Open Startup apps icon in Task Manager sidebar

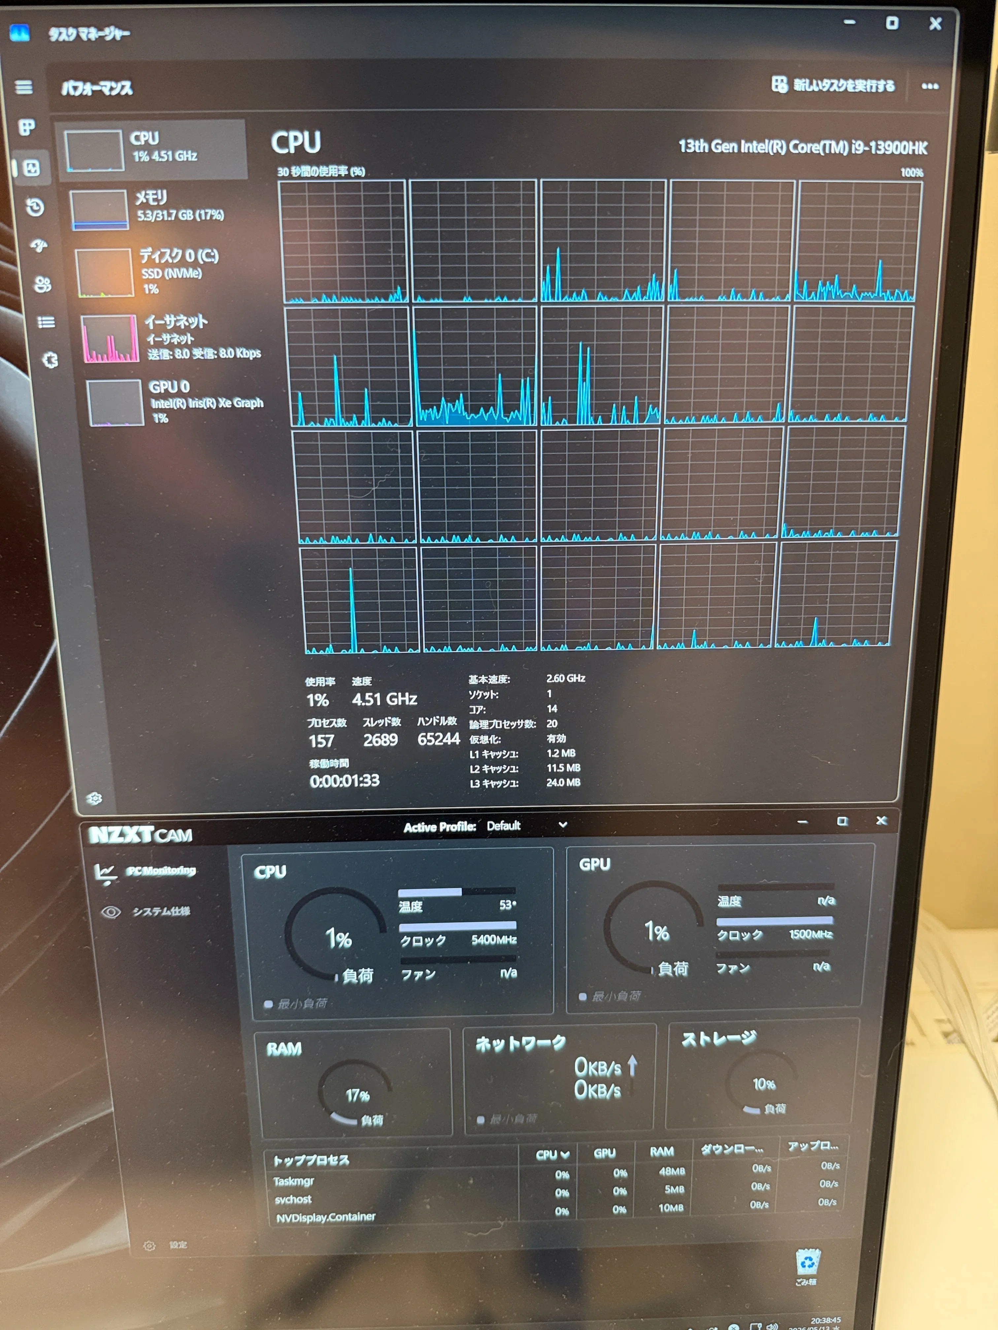coord(39,245)
